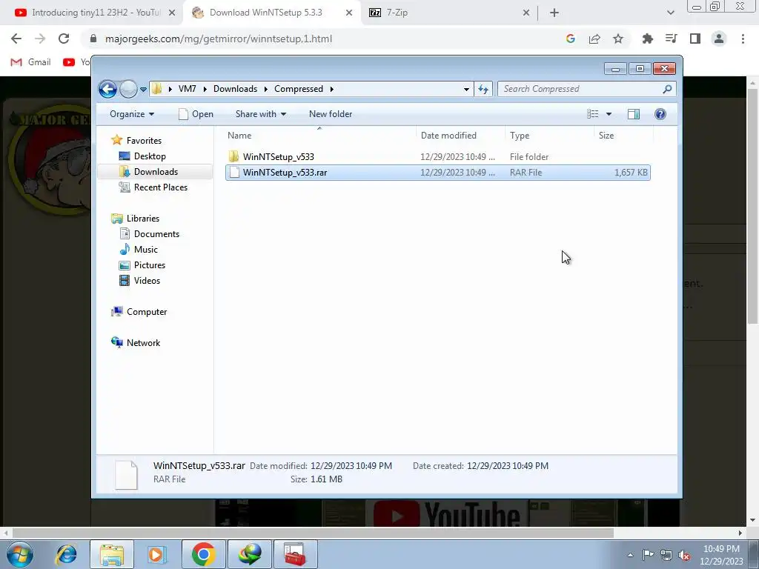Switch to the Download WinNTSetup 5.3.3 tab

click(x=266, y=13)
